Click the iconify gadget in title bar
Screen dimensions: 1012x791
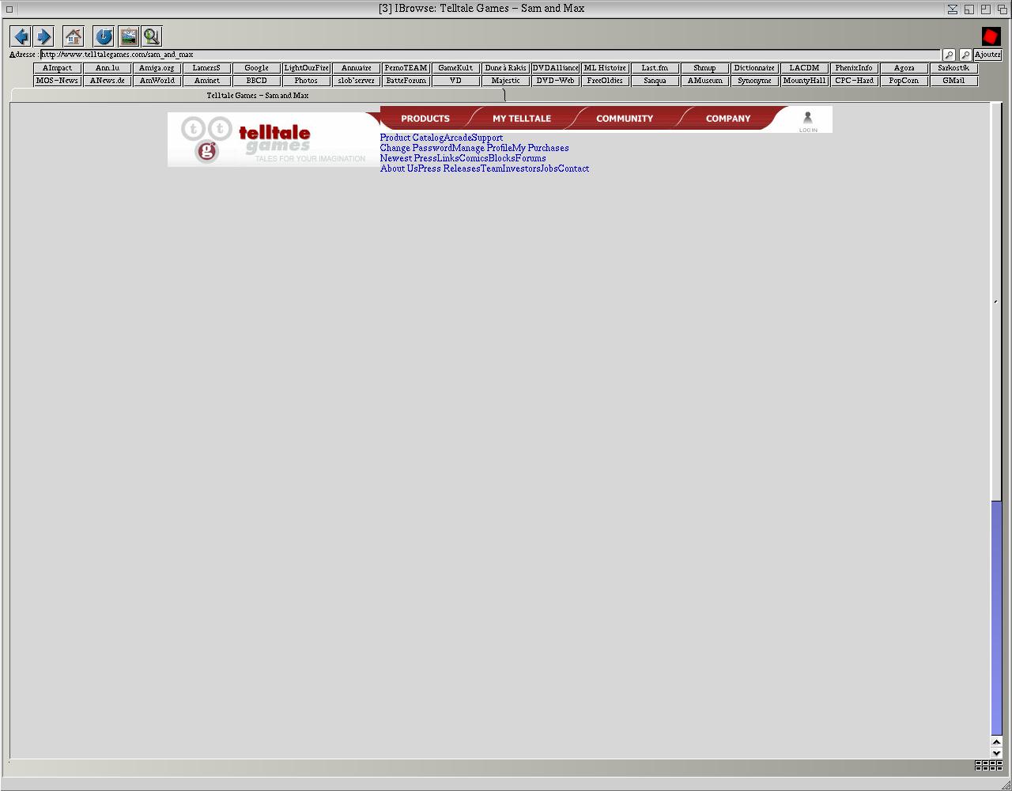953,9
